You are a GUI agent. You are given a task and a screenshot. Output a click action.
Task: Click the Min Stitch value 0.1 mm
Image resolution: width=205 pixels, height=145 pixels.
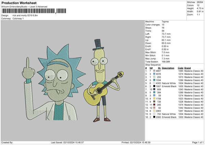[x=165, y=55]
